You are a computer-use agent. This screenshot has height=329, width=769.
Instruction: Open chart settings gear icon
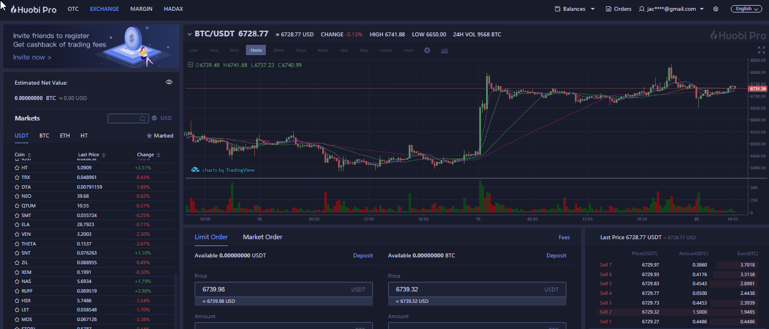[x=427, y=51]
